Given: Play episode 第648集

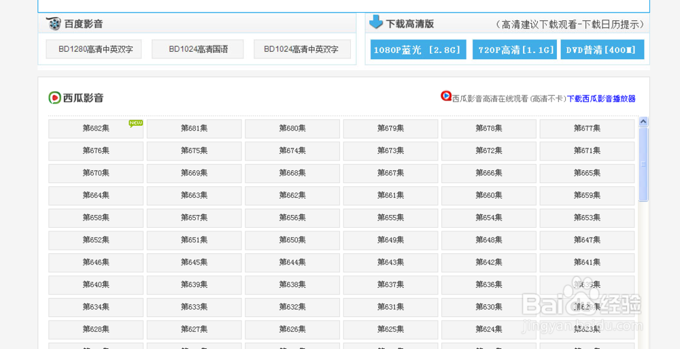Looking at the screenshot, I should click(x=489, y=240).
